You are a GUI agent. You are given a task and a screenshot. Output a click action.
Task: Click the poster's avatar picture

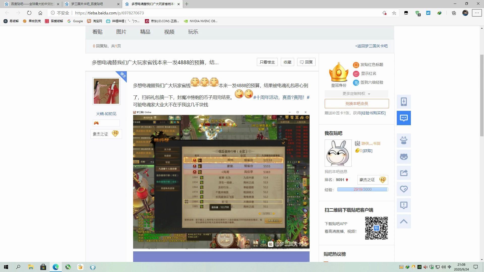coord(106,91)
